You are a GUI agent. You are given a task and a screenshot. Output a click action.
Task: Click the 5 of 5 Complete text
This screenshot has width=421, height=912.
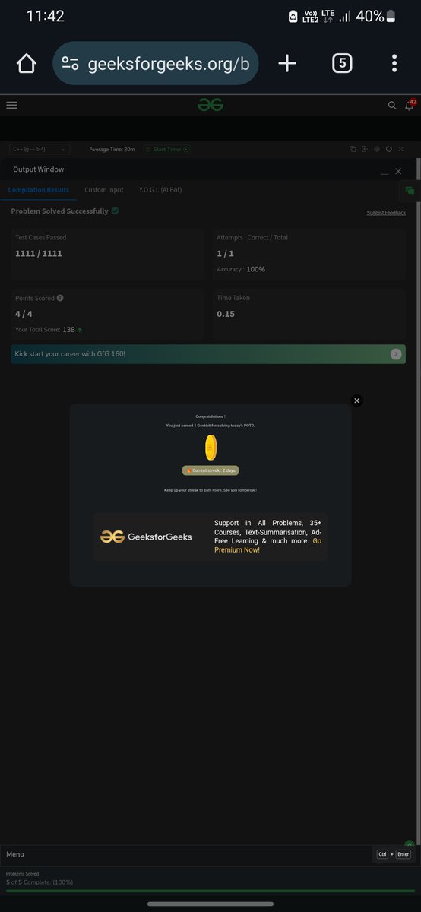(40, 882)
